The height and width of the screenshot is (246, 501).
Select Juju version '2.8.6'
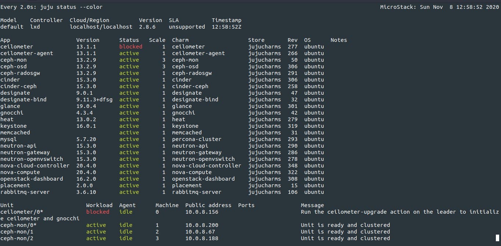tap(147, 27)
